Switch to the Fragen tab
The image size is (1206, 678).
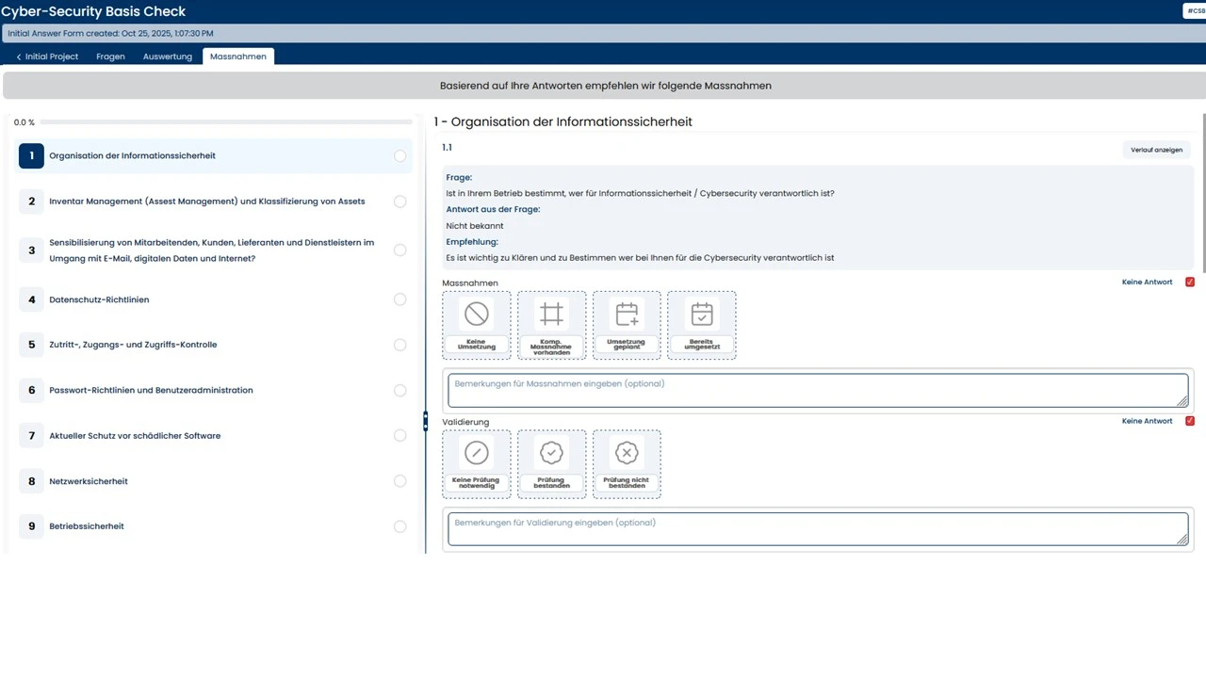click(x=110, y=56)
